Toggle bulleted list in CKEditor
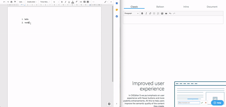This screenshot has height=107, width=226. pos(154,13)
